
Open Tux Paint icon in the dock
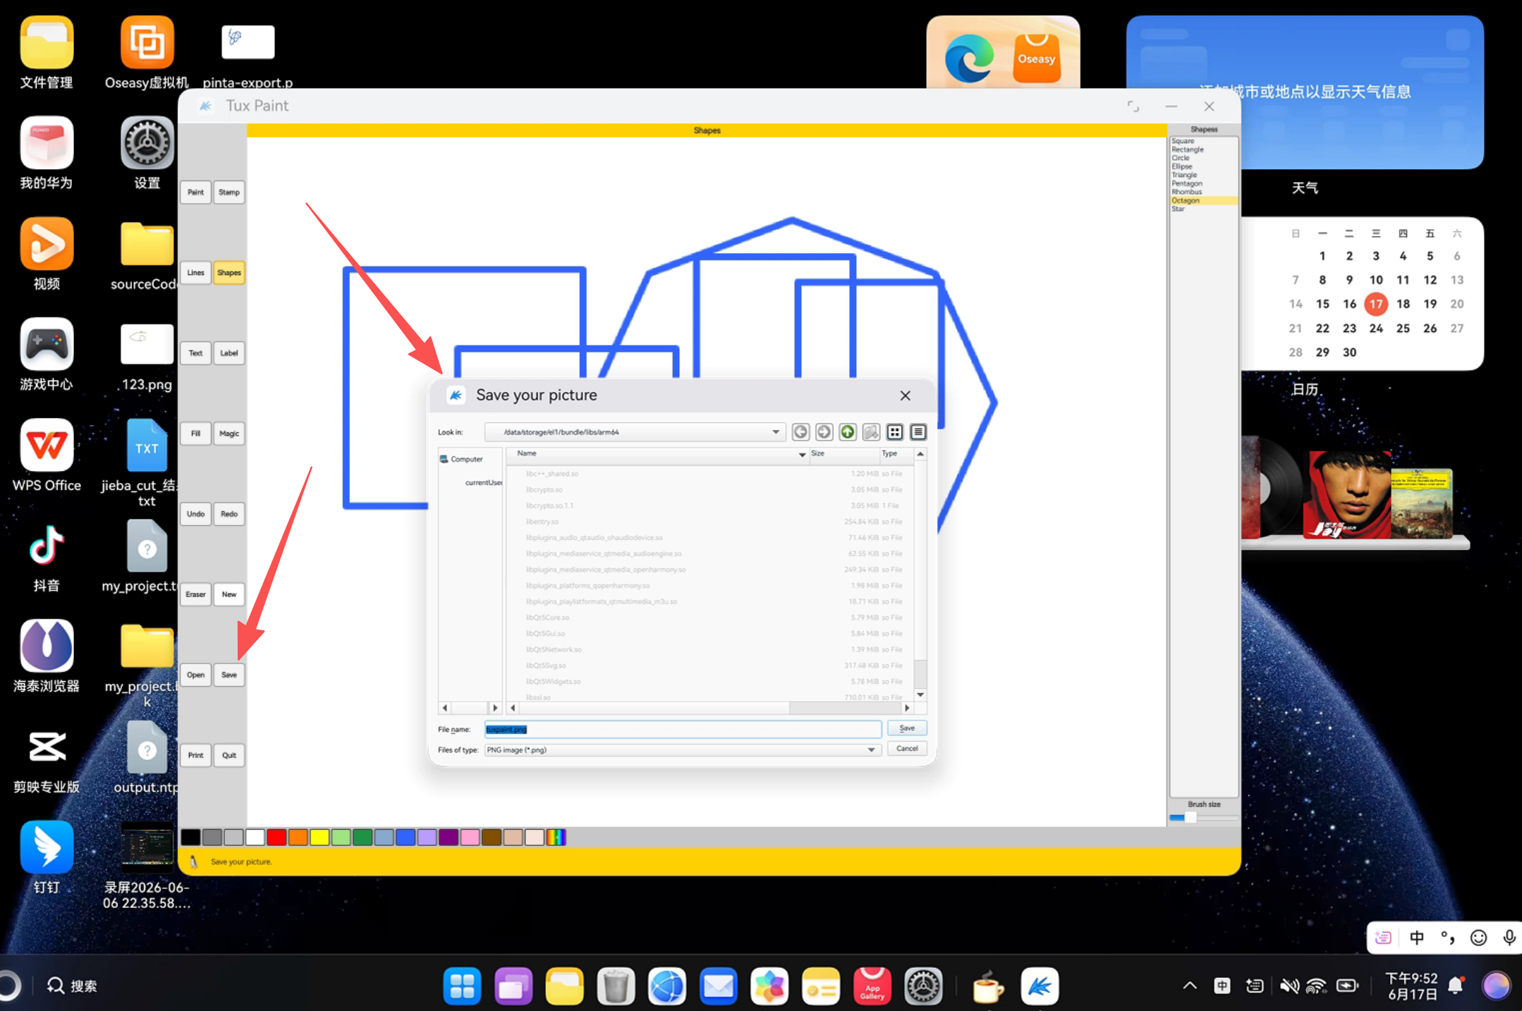(1039, 986)
